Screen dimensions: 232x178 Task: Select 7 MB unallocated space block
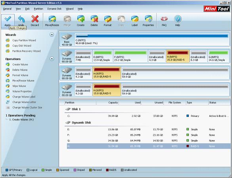point(83,56)
